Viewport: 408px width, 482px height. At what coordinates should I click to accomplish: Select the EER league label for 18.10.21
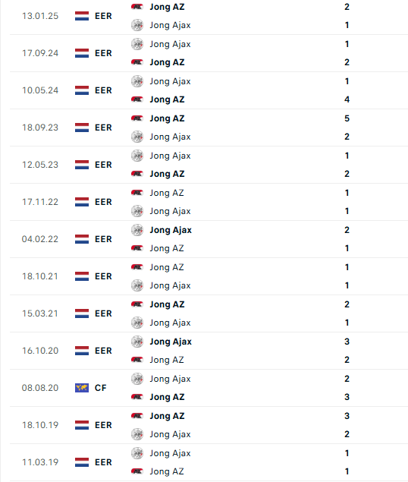tap(103, 276)
